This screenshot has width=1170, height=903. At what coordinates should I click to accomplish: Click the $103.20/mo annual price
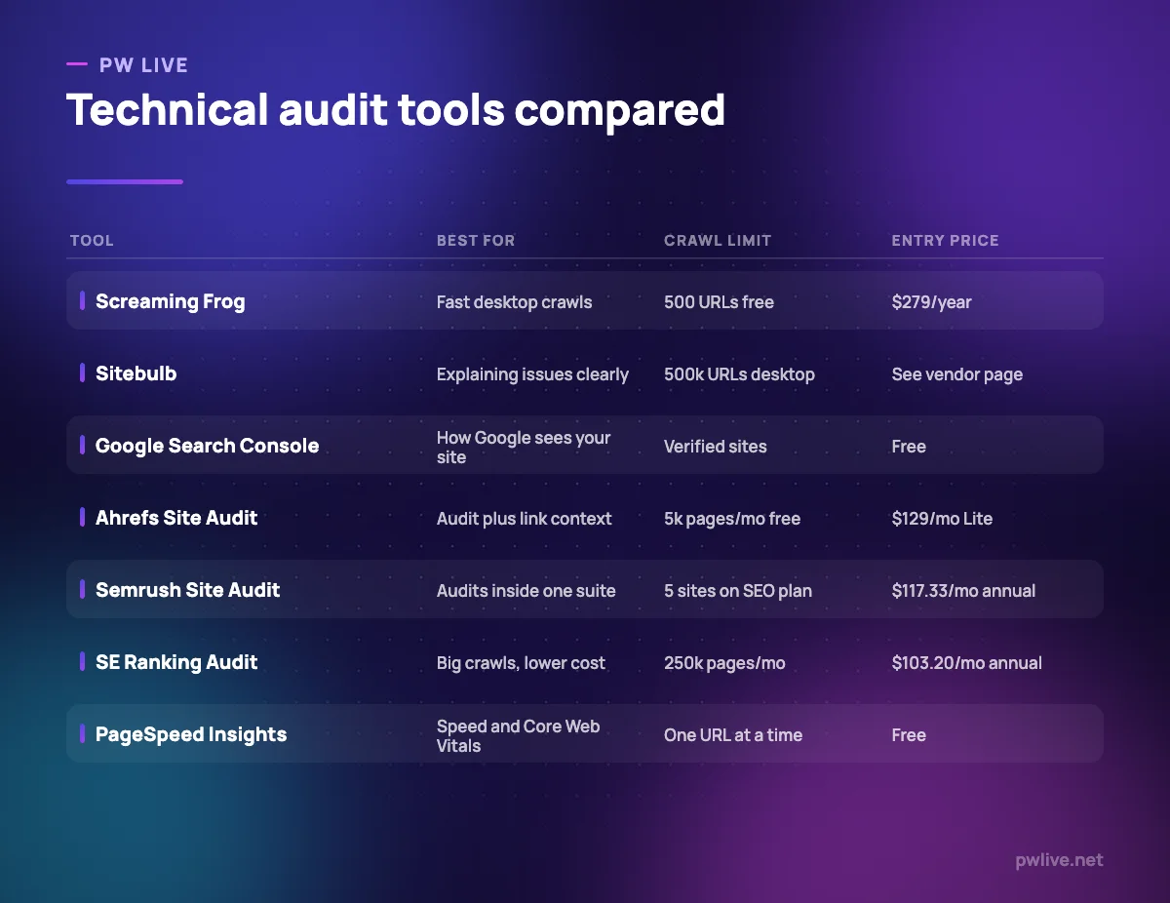tap(967, 663)
